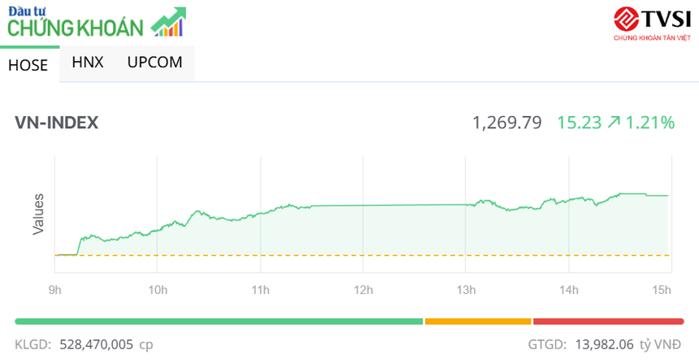Click the orange unchanged bar segment

[477, 322]
